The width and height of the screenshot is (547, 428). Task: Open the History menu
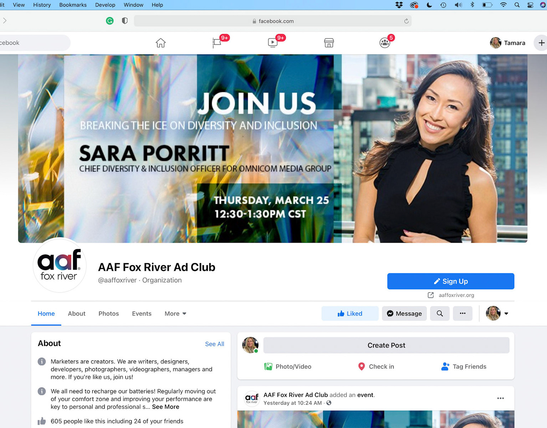tap(42, 5)
